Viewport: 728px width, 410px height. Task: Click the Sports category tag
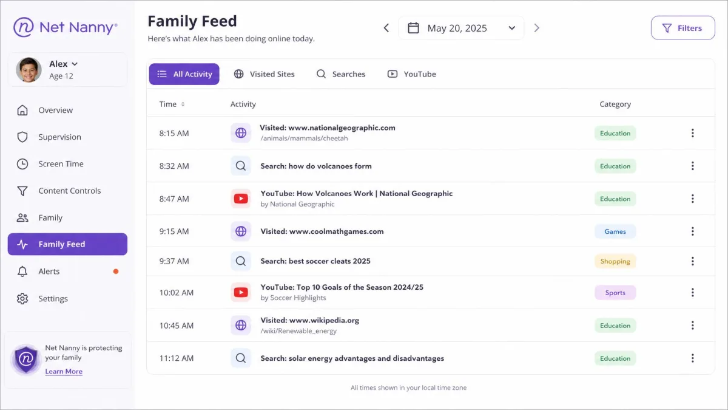(615, 293)
